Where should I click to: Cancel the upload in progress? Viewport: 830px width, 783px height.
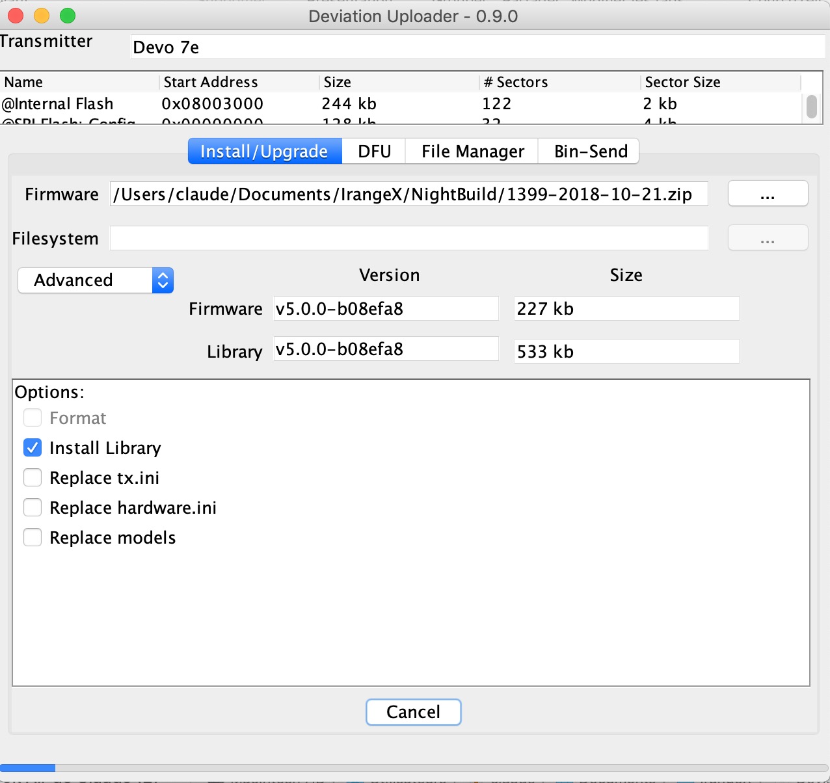414,712
